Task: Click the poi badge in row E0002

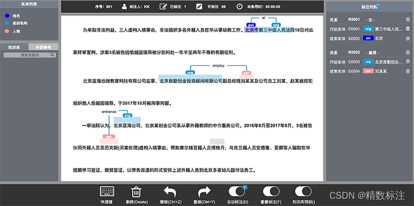Action: click(368, 39)
